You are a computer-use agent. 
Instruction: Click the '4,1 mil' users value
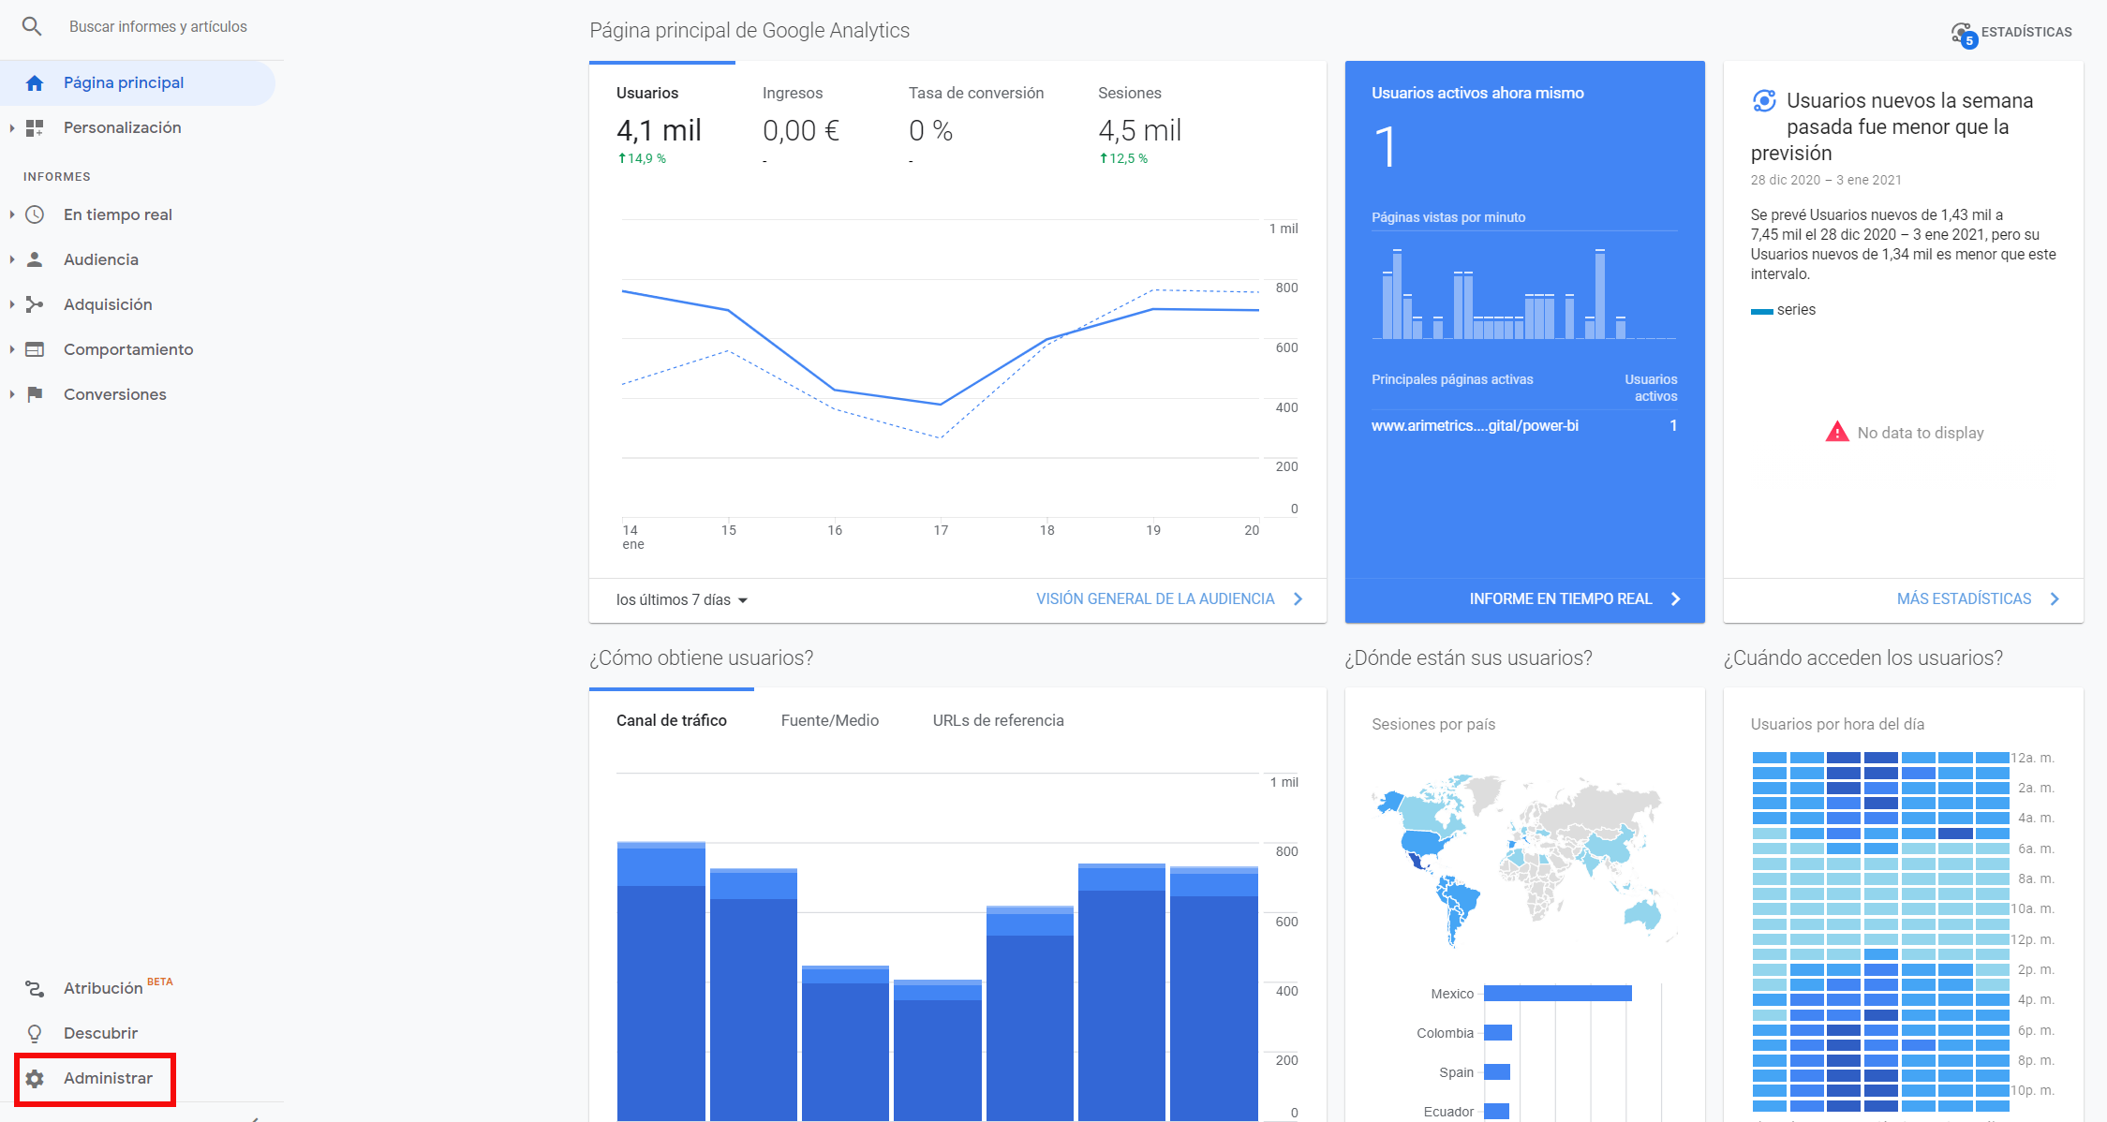coord(659,130)
